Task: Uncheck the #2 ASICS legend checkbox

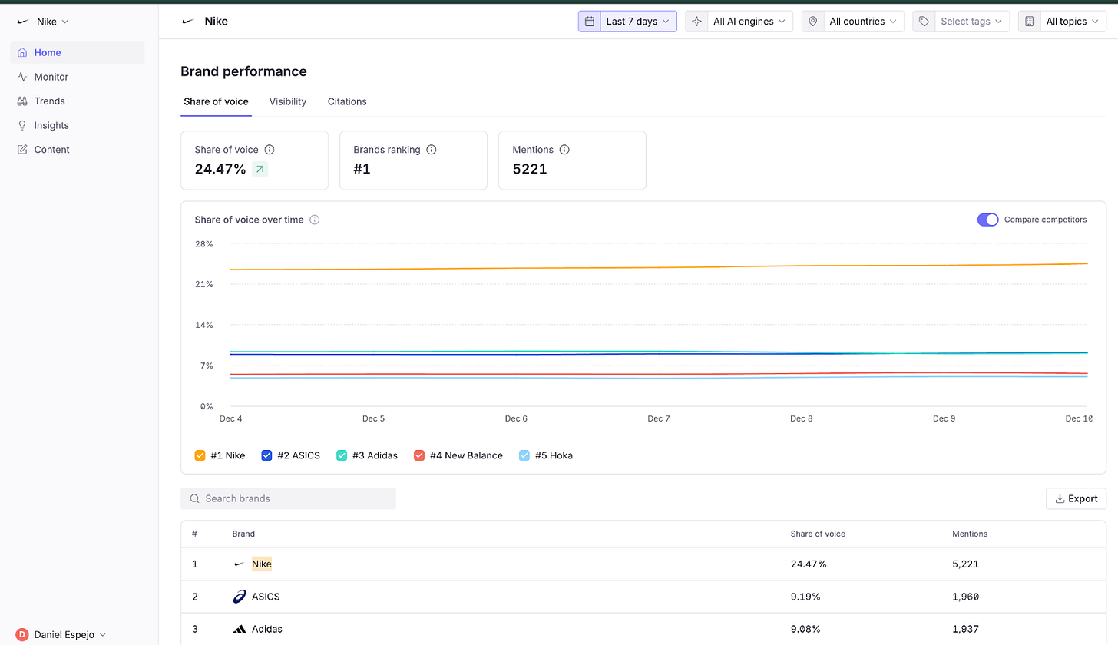Action: pyautogui.click(x=266, y=455)
